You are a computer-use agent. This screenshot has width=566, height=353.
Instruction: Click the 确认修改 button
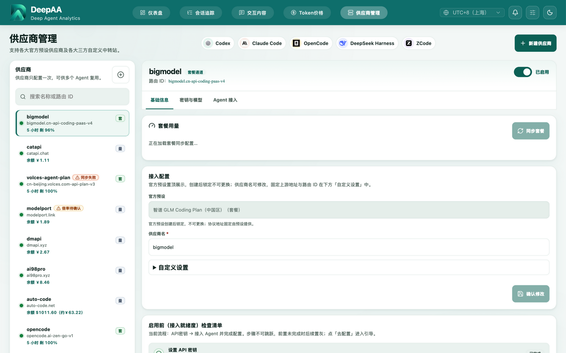pyautogui.click(x=531, y=294)
